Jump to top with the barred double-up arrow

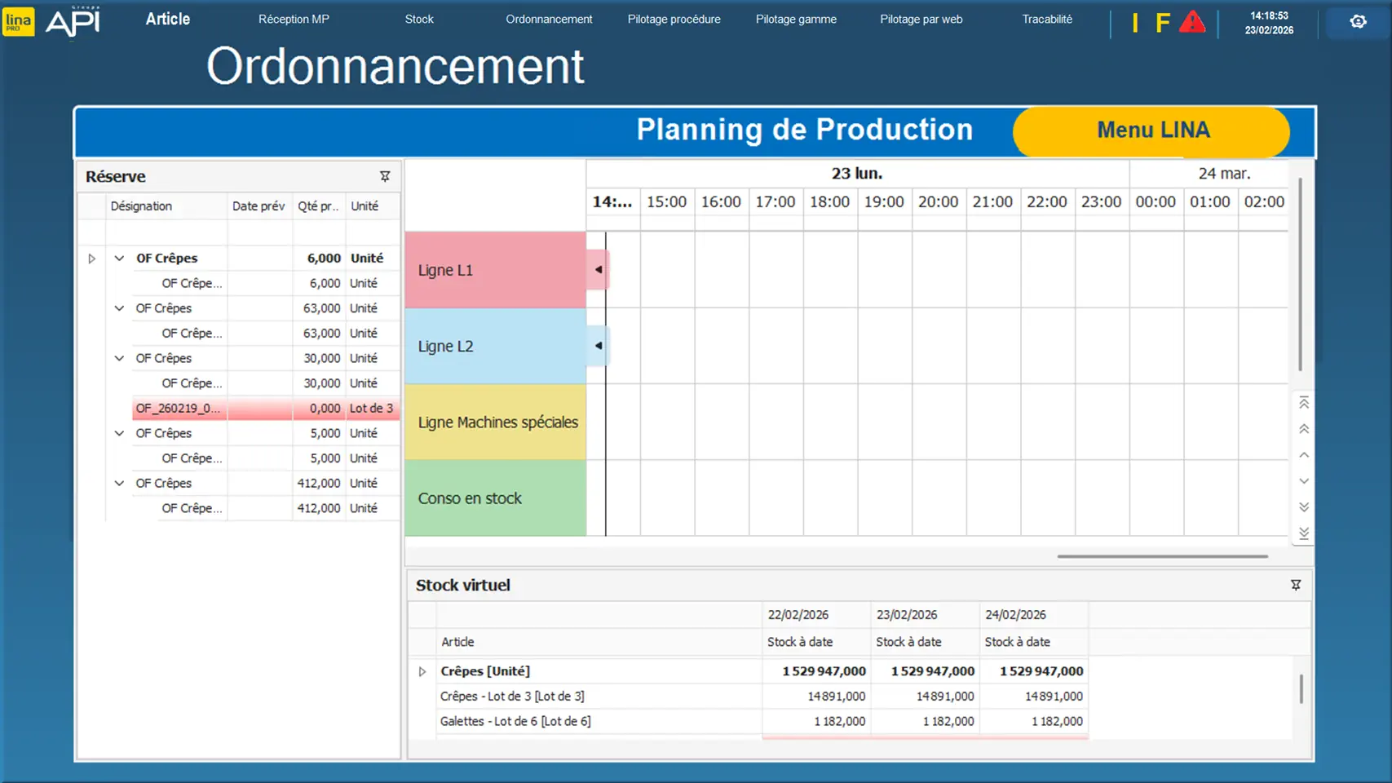pyautogui.click(x=1304, y=403)
